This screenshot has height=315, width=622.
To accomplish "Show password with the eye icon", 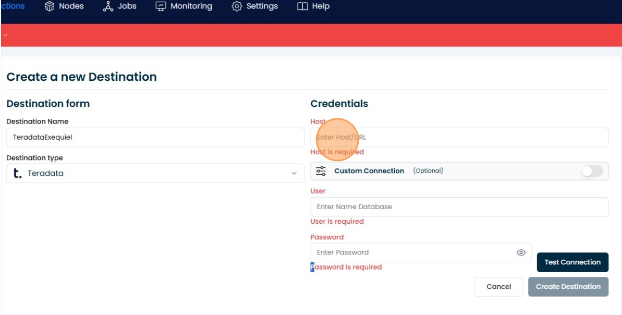I will [x=520, y=252].
